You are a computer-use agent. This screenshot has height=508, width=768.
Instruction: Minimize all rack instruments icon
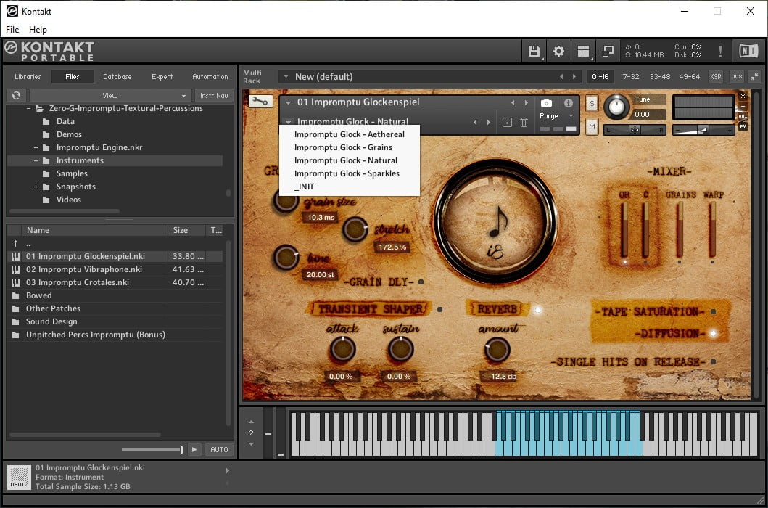point(755,76)
